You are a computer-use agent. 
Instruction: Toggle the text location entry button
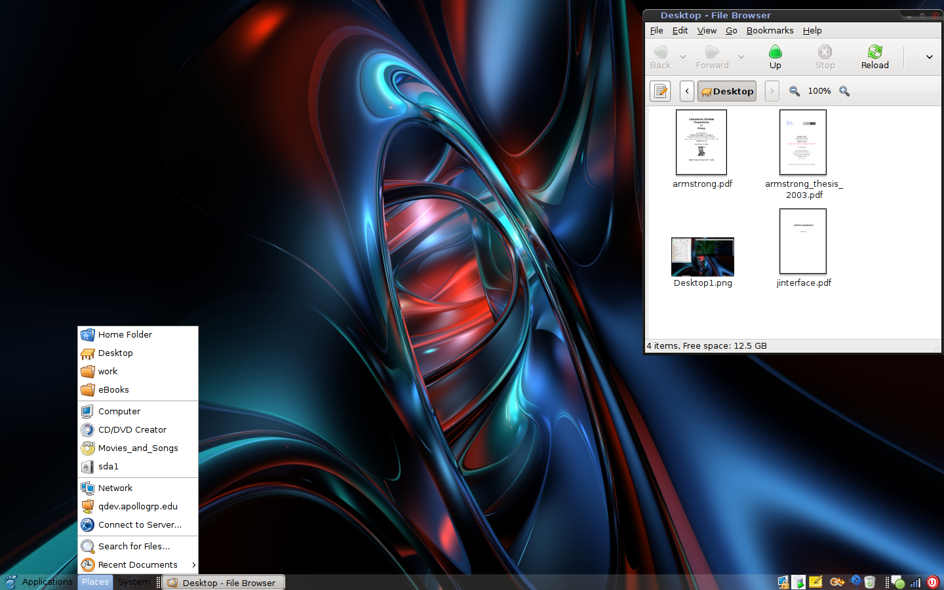660,91
